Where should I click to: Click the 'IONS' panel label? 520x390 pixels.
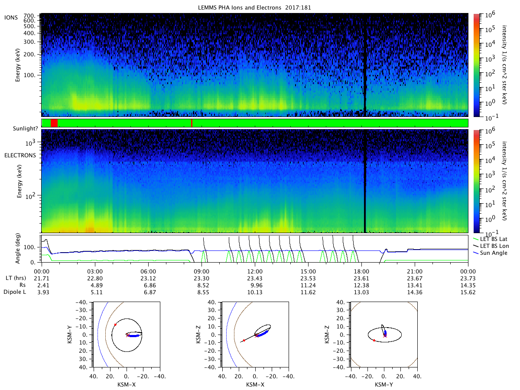pos(11,17)
